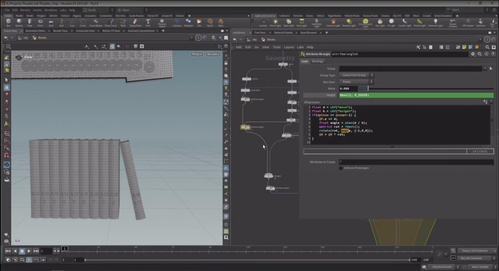Click the Move parameter slider
This screenshot has height=271, width=499.
click(426, 89)
